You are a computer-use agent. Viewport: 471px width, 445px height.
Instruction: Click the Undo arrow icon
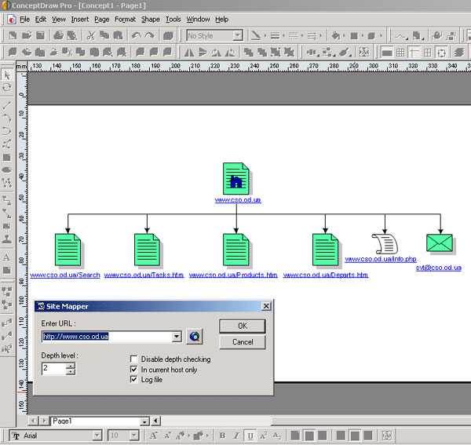pyautogui.click(x=137, y=36)
